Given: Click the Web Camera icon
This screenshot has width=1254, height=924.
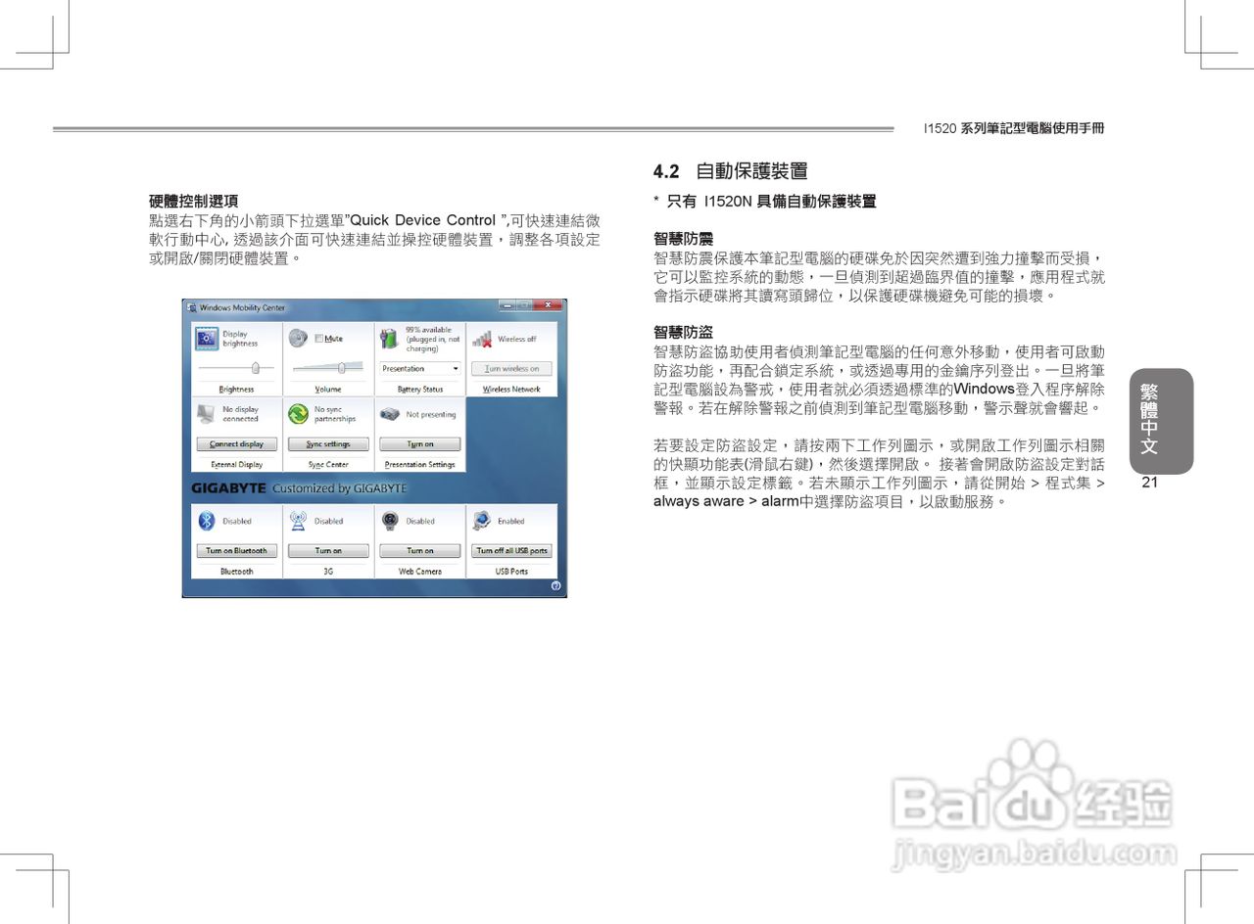Looking at the screenshot, I should pos(390,520).
